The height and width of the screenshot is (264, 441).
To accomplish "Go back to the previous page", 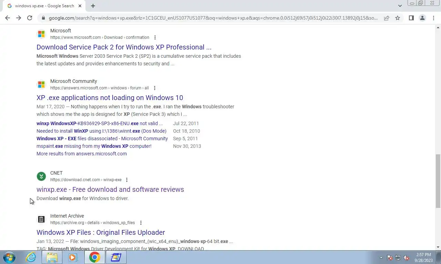I will pyautogui.click(x=8, y=18).
